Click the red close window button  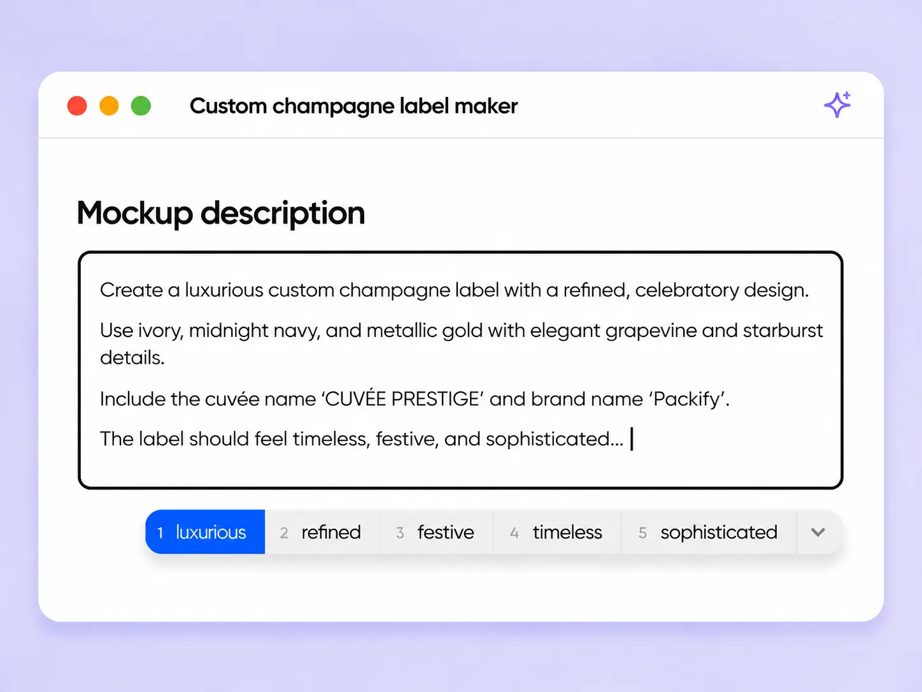pos(77,106)
